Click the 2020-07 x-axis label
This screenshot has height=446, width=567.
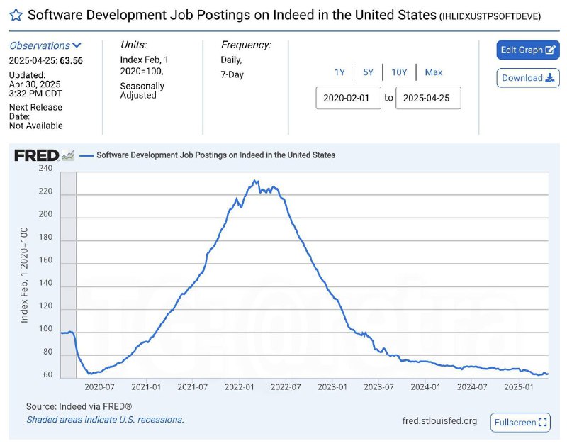pyautogui.click(x=99, y=387)
